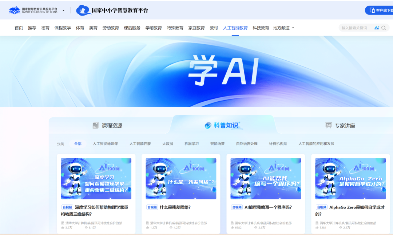Select the 机器学习 category filter

pos(191,144)
